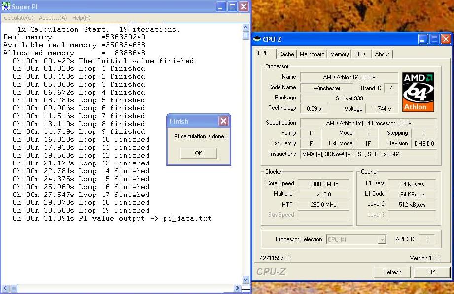
Task: Click the vertical scrollbar down arrow in Super PI
Action: point(245,279)
